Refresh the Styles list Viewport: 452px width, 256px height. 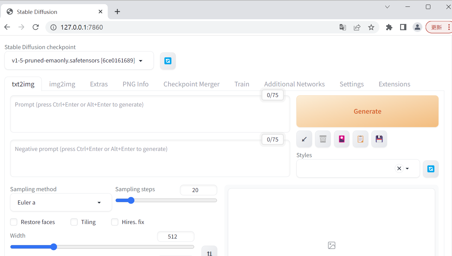pos(431,169)
